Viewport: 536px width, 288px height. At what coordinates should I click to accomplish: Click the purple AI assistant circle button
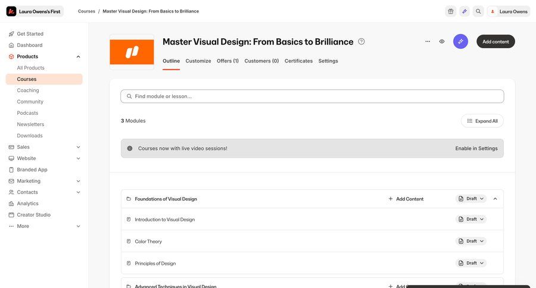460,41
